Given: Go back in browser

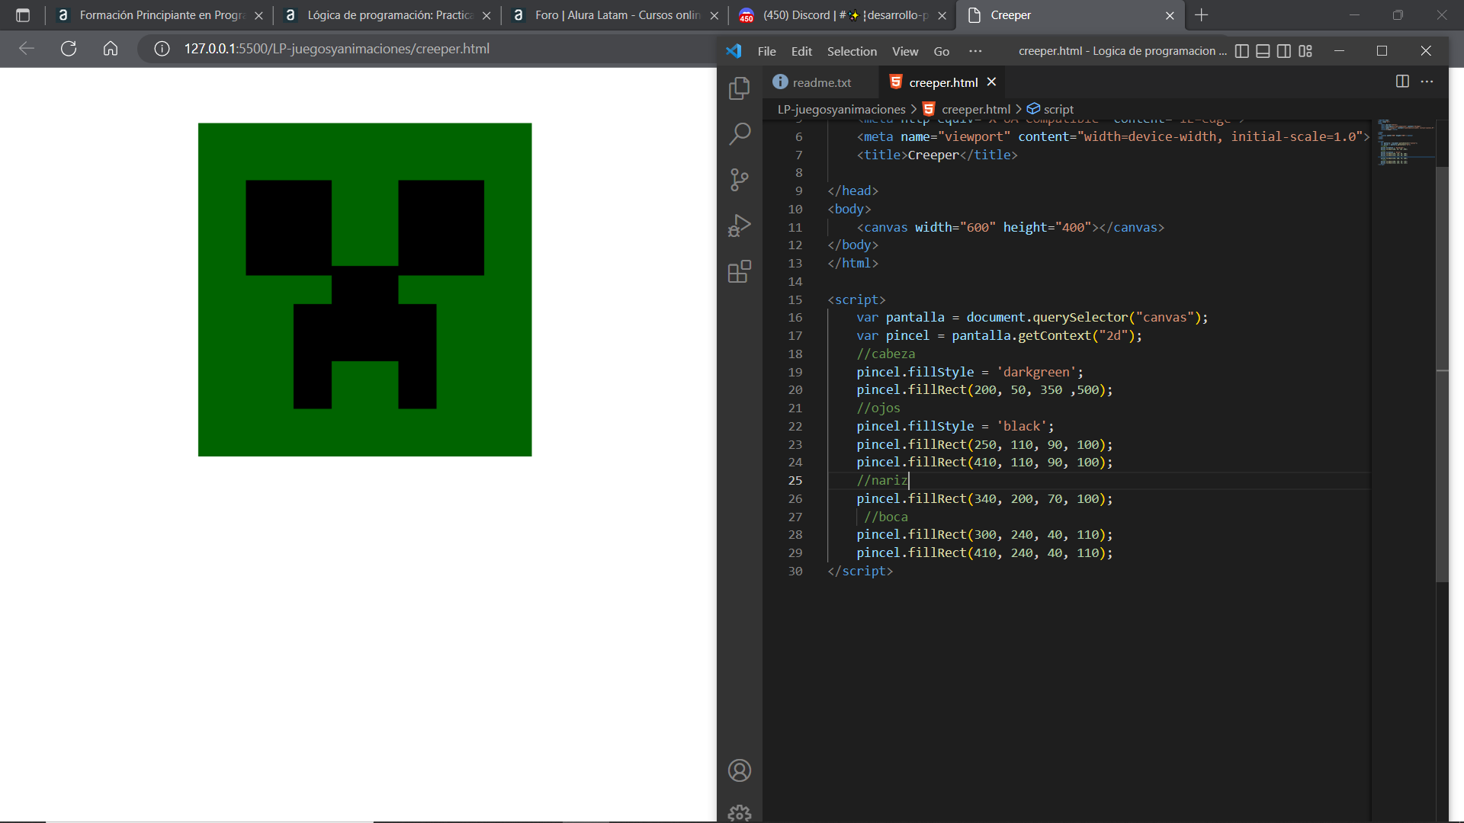Looking at the screenshot, I should click(x=27, y=49).
